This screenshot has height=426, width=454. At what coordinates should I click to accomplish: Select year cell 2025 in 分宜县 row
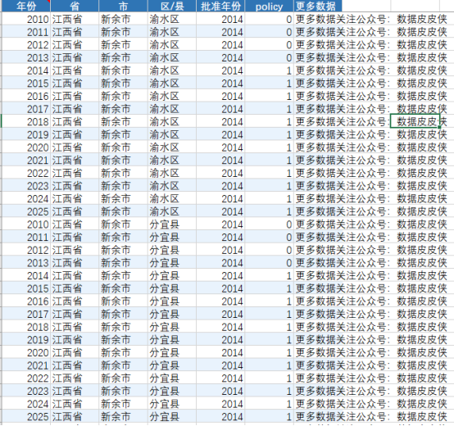point(26,416)
